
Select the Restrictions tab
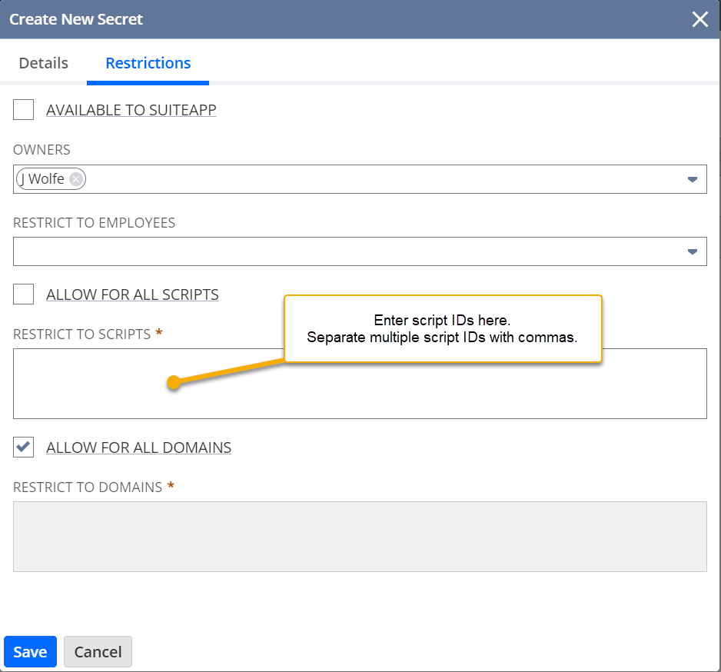point(148,63)
